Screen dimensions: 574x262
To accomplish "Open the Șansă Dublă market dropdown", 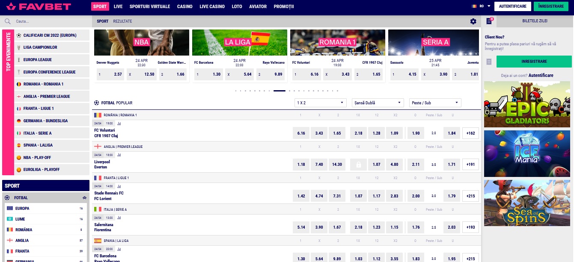I will point(378,103).
